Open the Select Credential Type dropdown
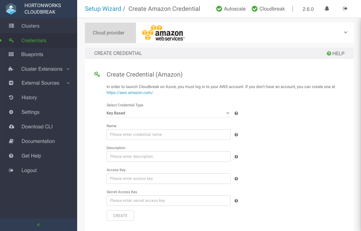361x231 pixels. [168, 113]
